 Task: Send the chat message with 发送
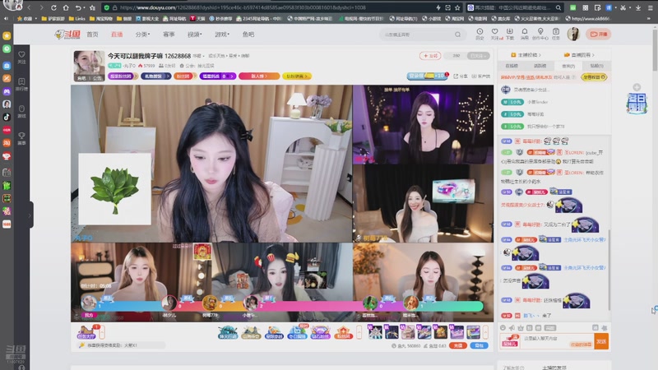coord(601,341)
